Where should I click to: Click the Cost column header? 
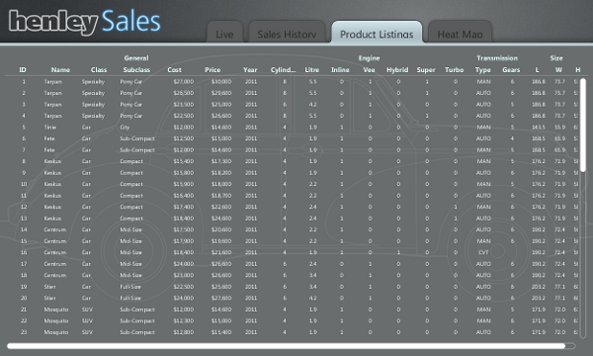(174, 69)
